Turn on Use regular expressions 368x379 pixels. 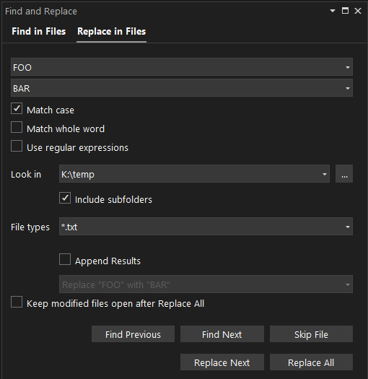tap(17, 146)
